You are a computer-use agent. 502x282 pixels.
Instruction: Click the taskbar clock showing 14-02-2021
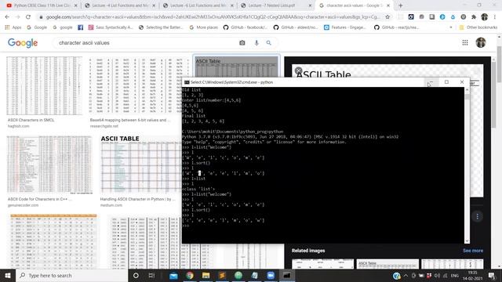click(x=472, y=276)
